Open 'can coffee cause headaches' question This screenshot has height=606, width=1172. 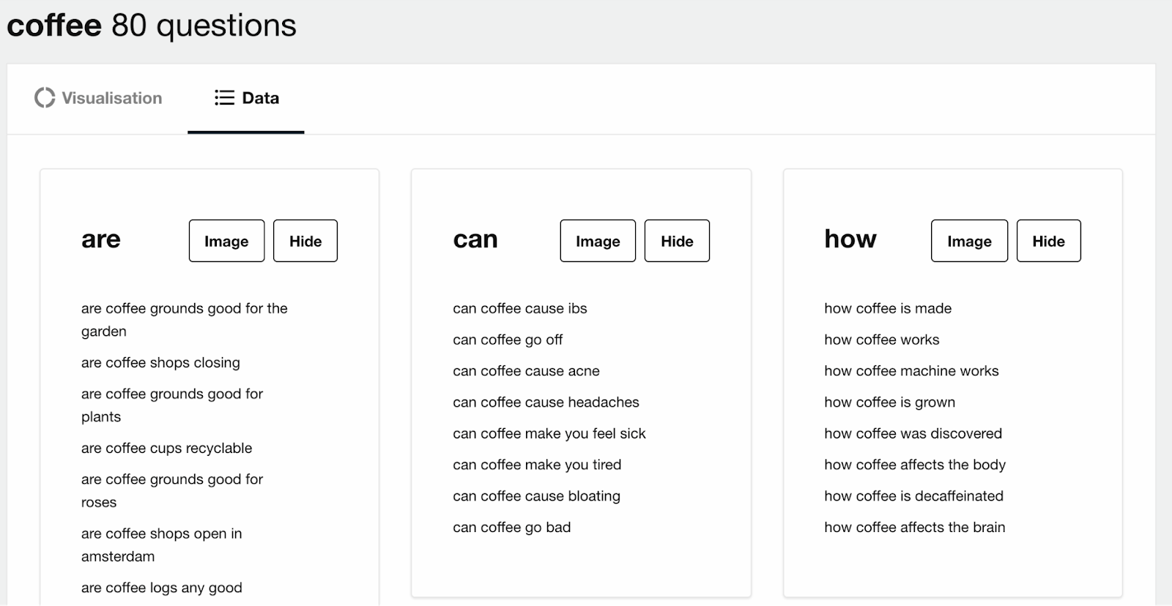tap(546, 403)
